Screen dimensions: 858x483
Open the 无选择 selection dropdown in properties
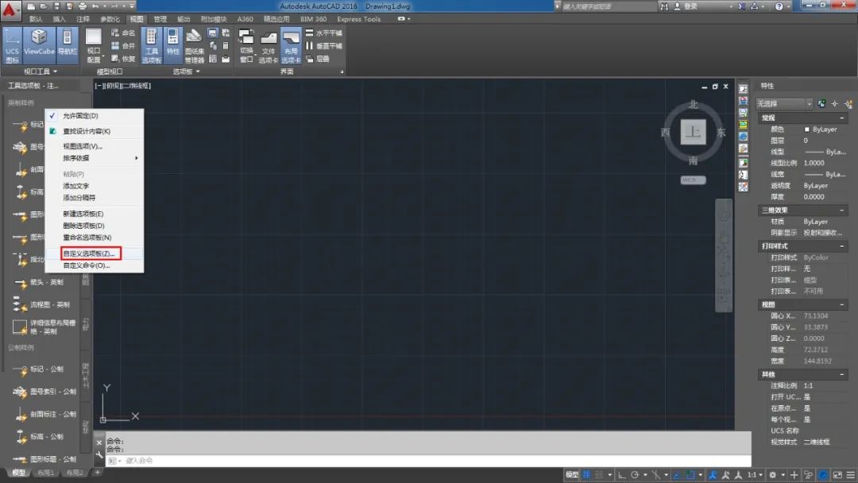pos(784,103)
